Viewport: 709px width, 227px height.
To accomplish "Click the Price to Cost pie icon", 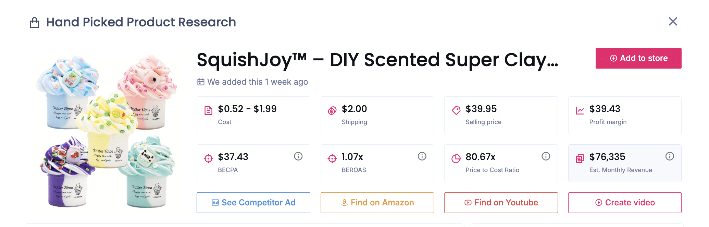I will (x=456, y=158).
